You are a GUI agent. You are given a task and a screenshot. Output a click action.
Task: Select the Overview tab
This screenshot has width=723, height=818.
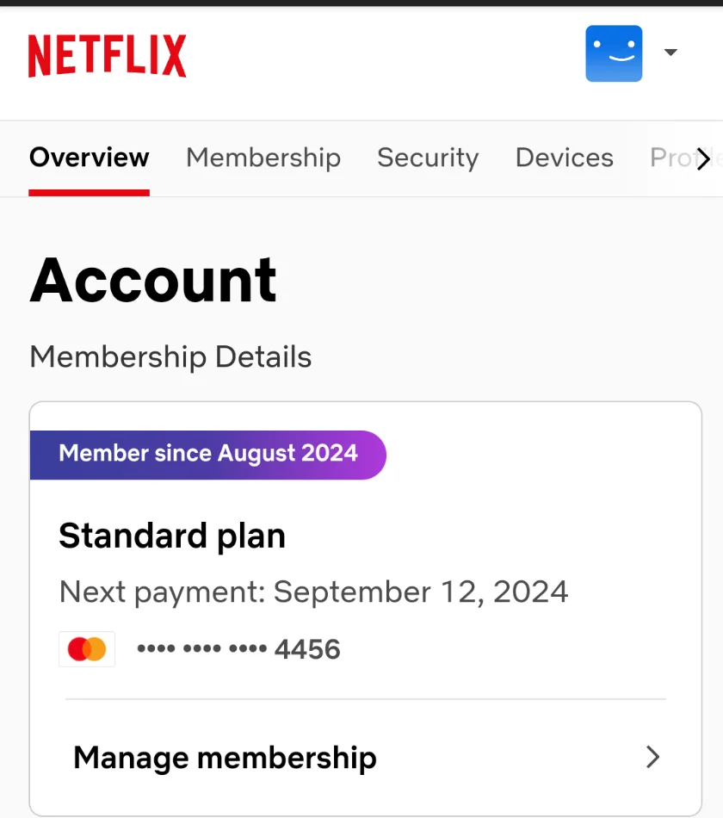(x=90, y=158)
